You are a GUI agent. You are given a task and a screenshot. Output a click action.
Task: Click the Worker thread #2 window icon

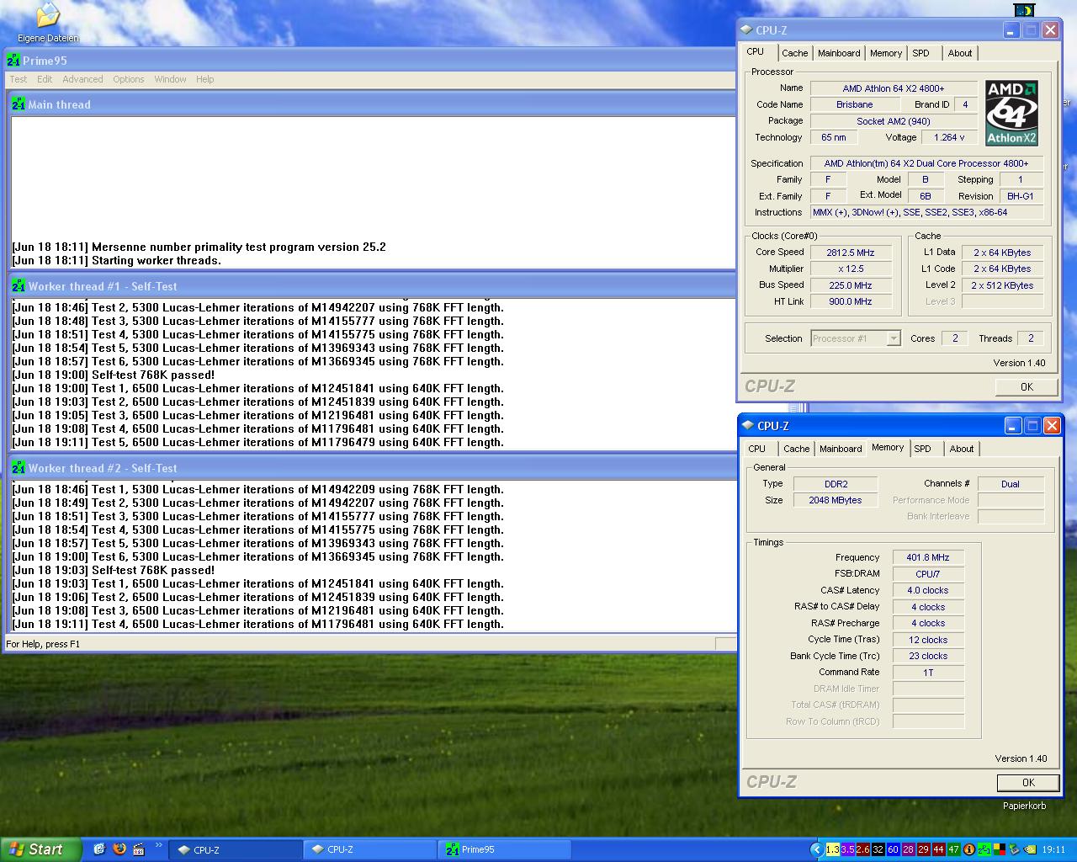(19, 468)
